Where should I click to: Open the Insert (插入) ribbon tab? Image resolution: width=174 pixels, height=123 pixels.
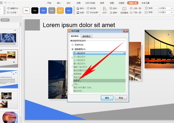(x=59, y=3)
